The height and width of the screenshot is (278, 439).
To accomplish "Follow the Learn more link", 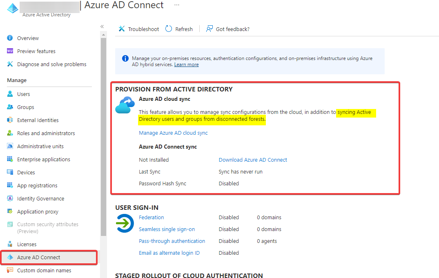I will (187, 64).
